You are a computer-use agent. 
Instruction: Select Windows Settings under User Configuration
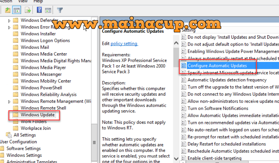click(24, 155)
